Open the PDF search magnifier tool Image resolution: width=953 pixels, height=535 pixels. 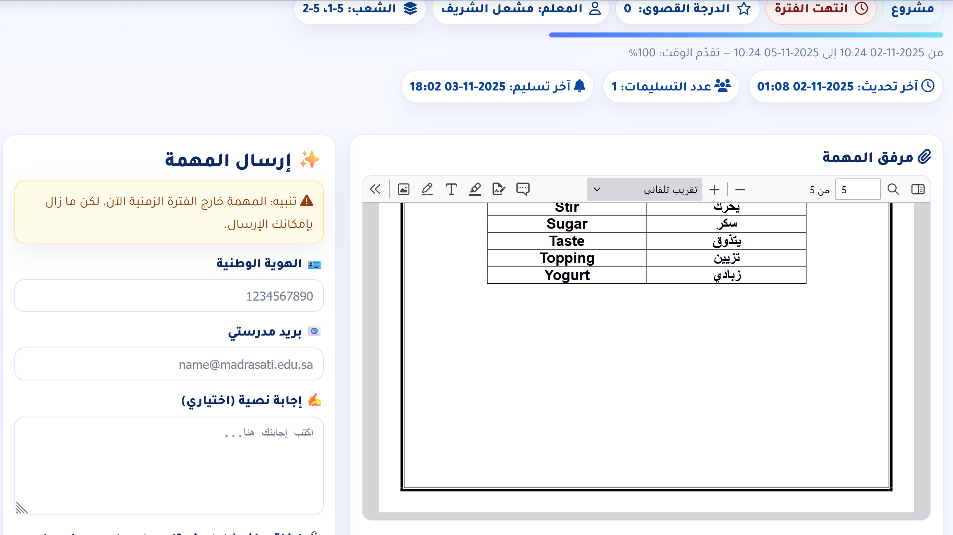tap(893, 189)
